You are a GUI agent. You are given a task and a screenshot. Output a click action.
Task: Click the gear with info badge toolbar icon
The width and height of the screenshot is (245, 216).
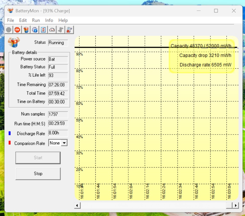pyautogui.click(x=35, y=30)
